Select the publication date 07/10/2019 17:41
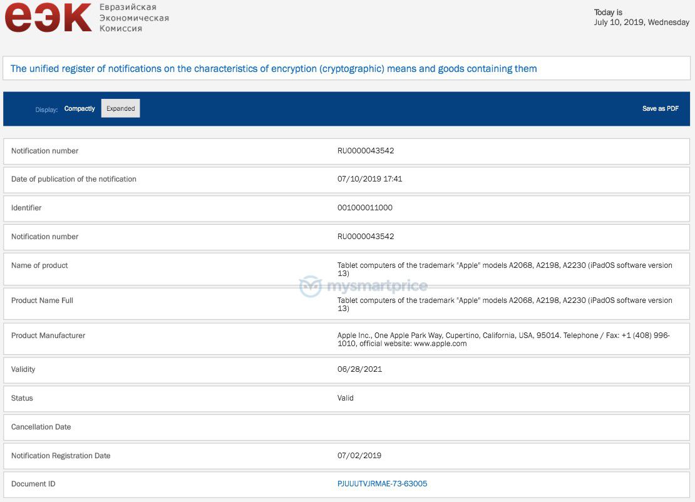Image resolution: width=695 pixels, height=502 pixels. pyautogui.click(x=369, y=179)
